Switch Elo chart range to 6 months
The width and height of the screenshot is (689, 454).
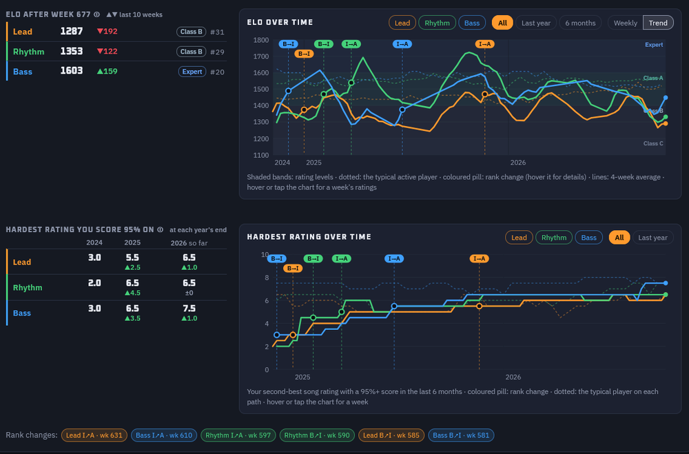(580, 23)
